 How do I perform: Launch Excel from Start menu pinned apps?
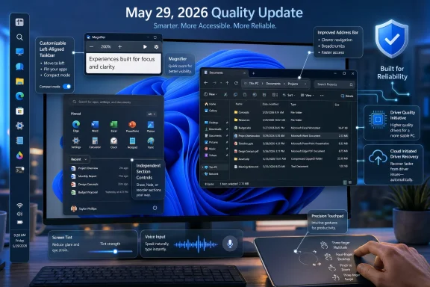coord(113,126)
